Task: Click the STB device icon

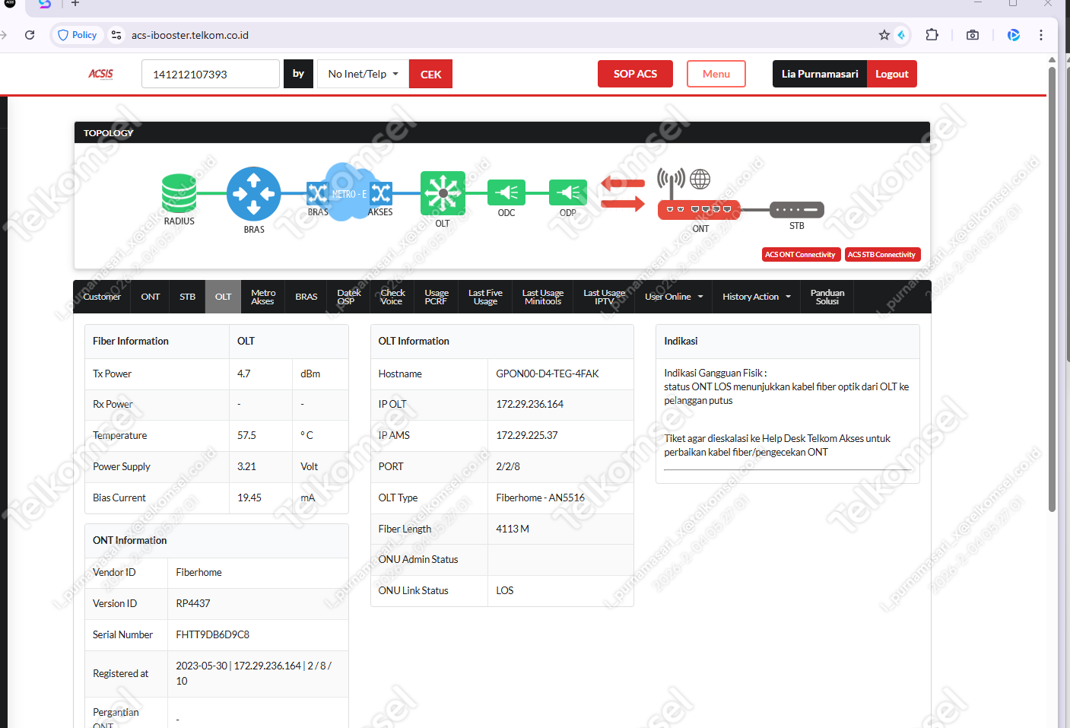Action: tap(796, 209)
